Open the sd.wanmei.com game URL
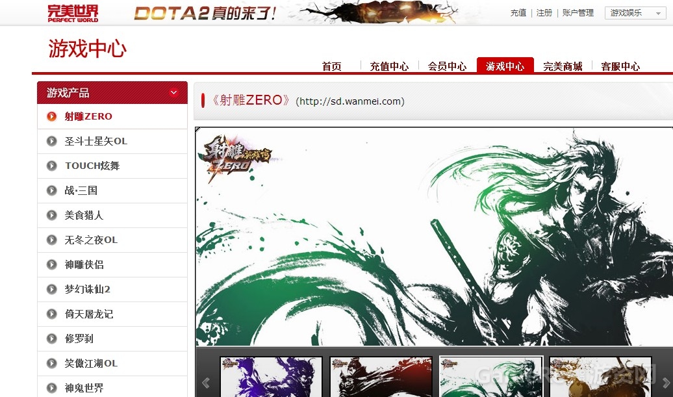Screen dimensions: 673x397 point(350,101)
